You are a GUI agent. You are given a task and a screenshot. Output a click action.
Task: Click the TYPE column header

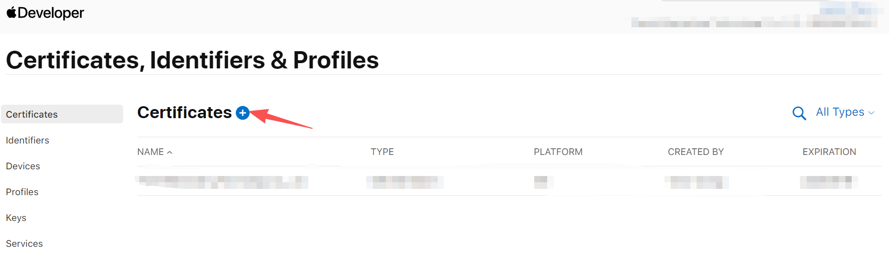(382, 152)
